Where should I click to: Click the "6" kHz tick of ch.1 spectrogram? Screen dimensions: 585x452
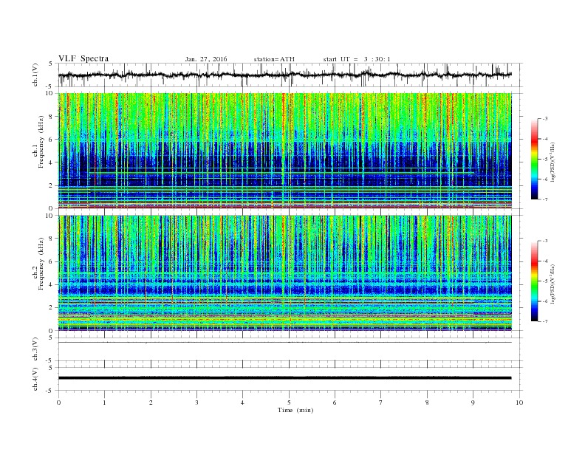[x=52, y=139]
